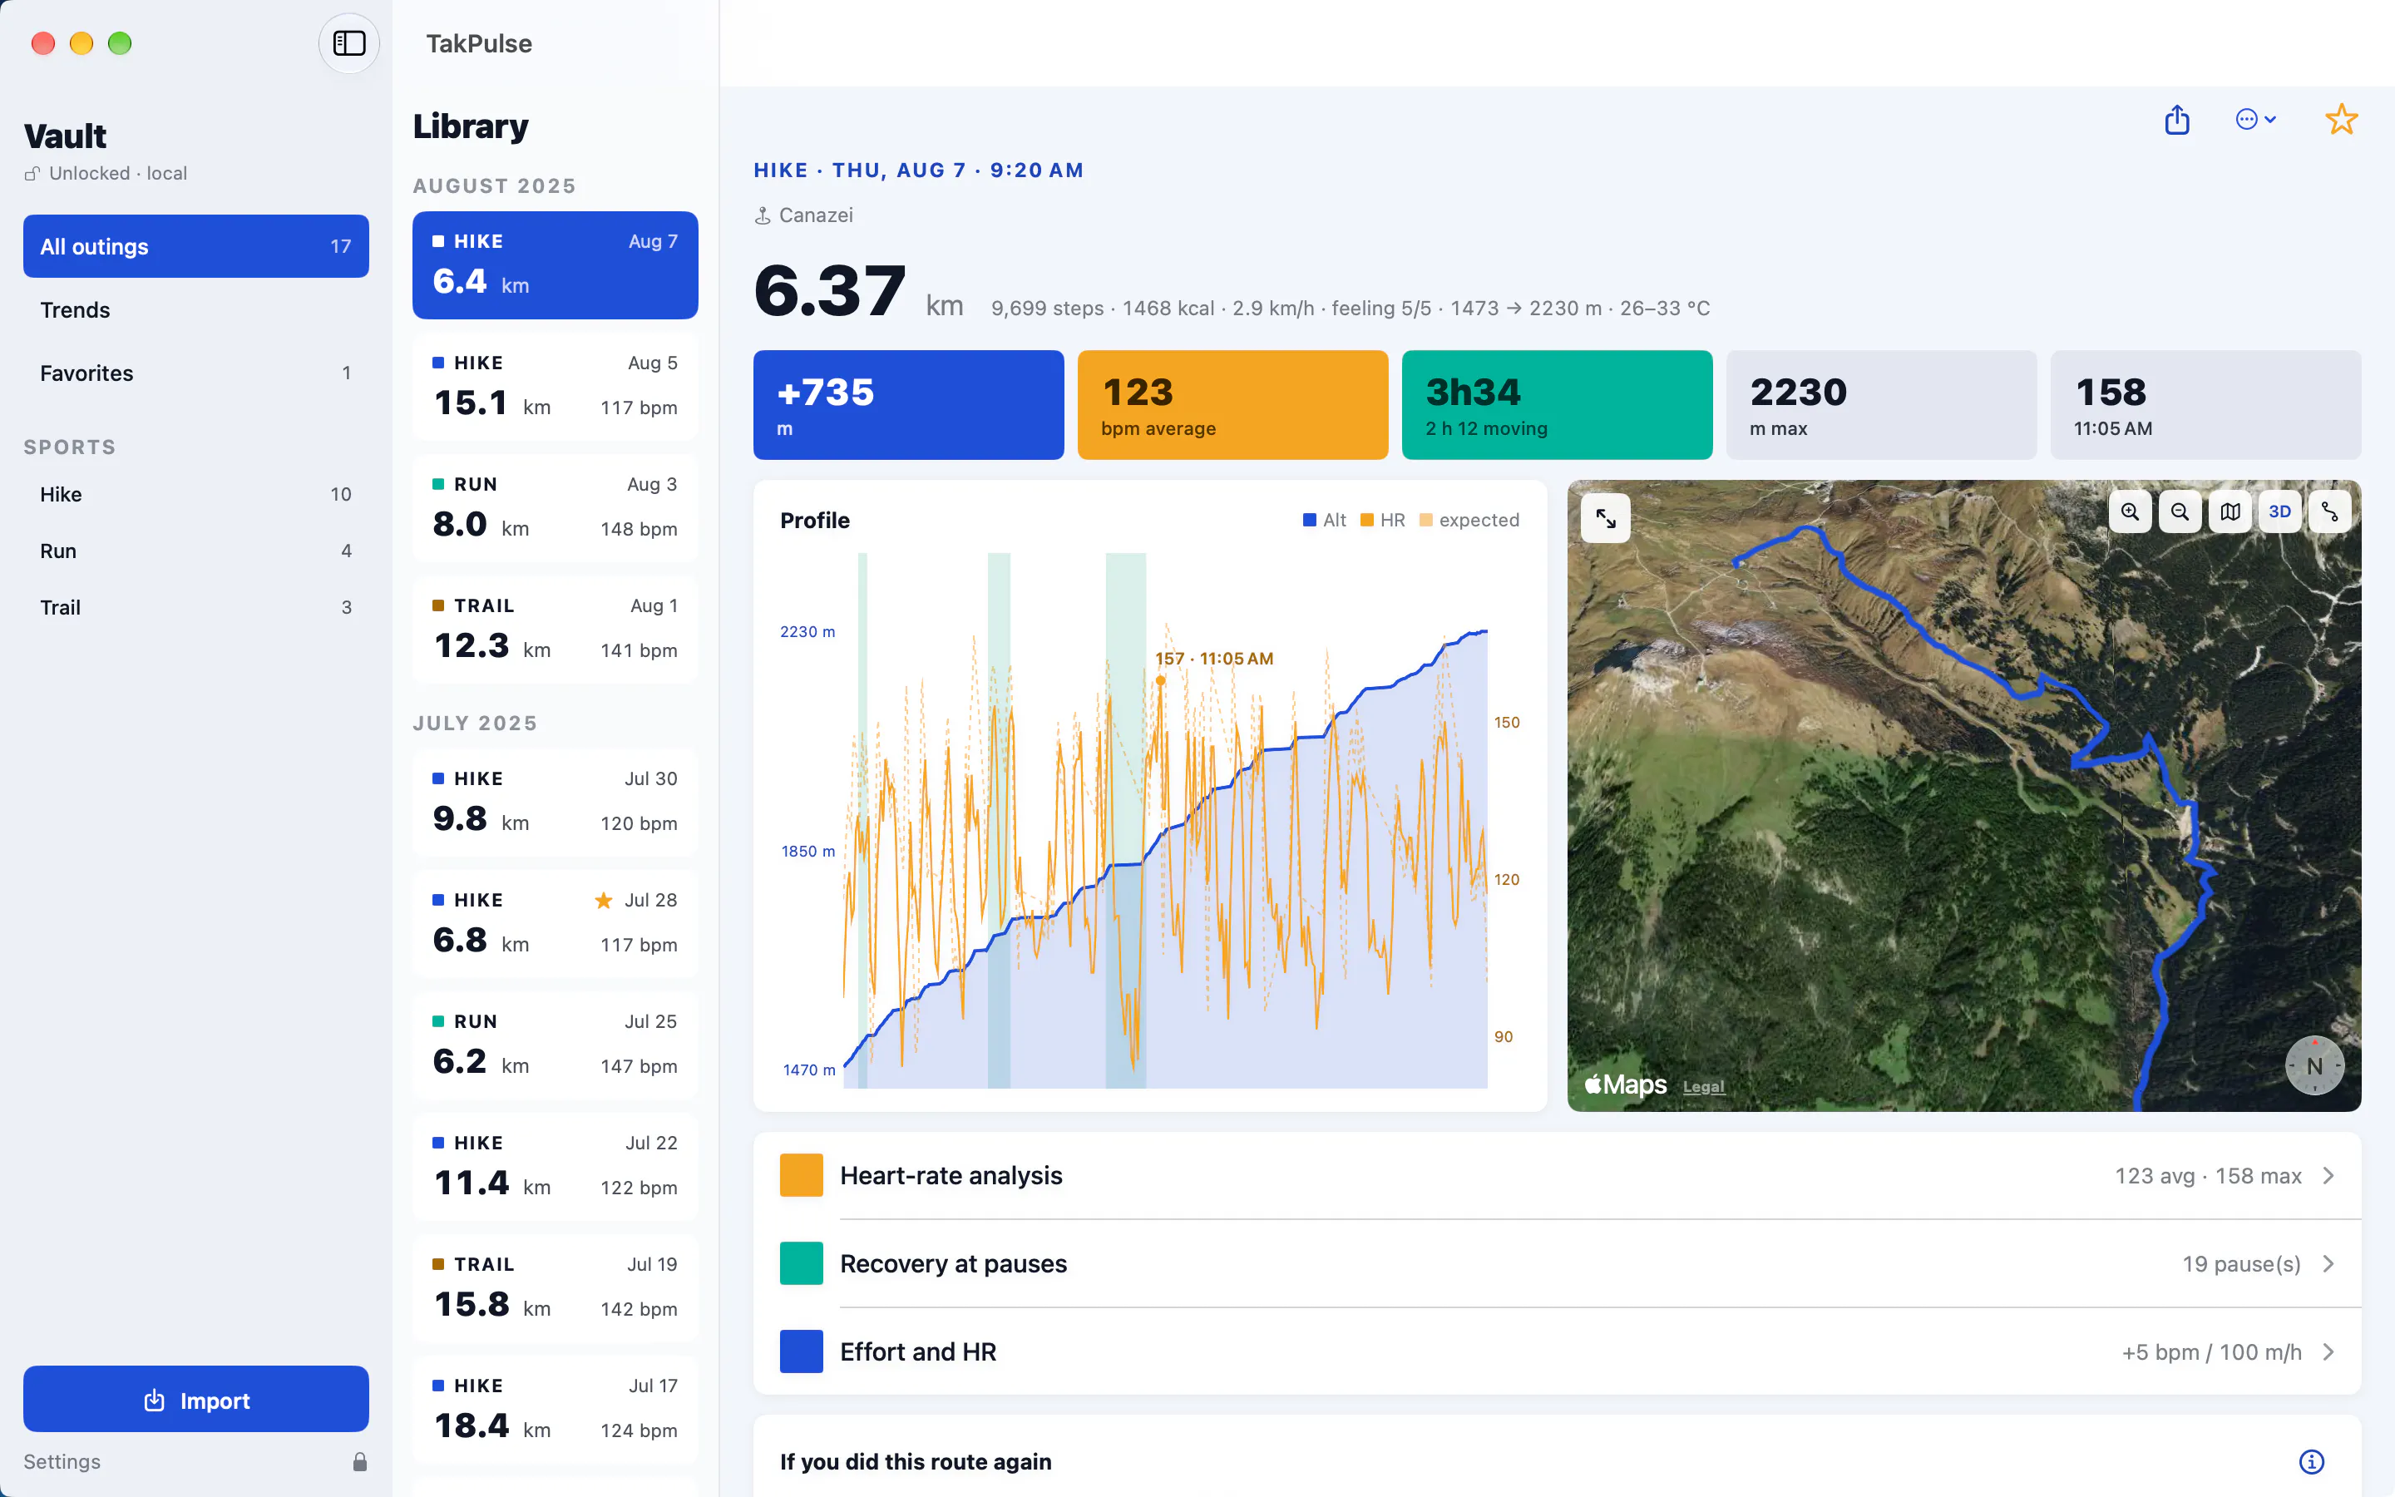Screen dimensions: 2395x1497
Task: Open the Jul 22 hike 11.4 km card
Action: [556, 1168]
